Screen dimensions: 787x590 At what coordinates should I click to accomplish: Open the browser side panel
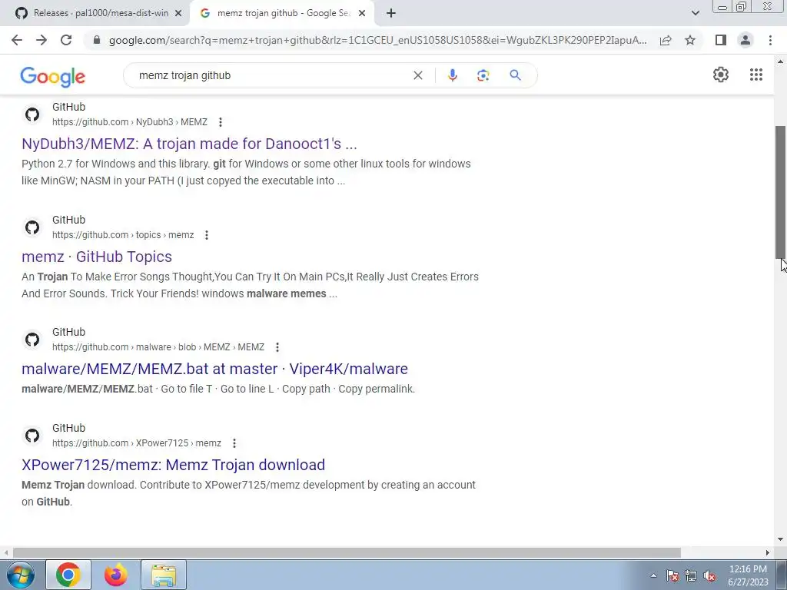(x=721, y=40)
